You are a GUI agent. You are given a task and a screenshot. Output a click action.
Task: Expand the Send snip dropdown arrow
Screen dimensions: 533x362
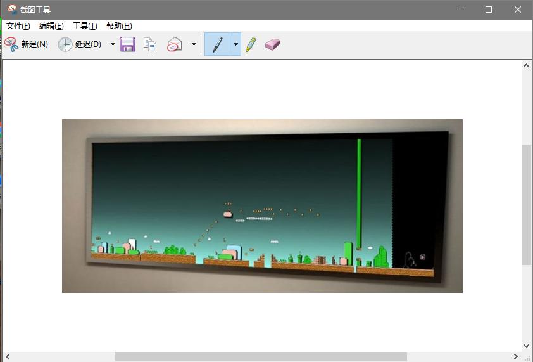[x=194, y=44]
